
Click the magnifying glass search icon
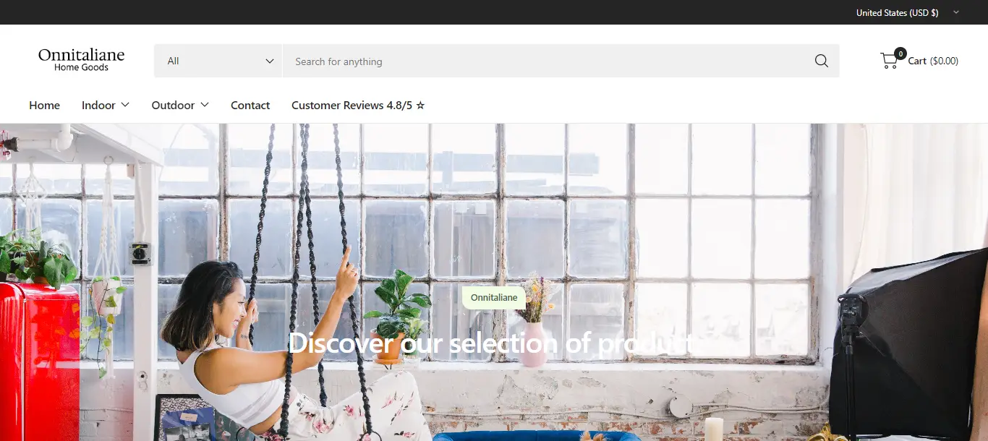tap(821, 61)
